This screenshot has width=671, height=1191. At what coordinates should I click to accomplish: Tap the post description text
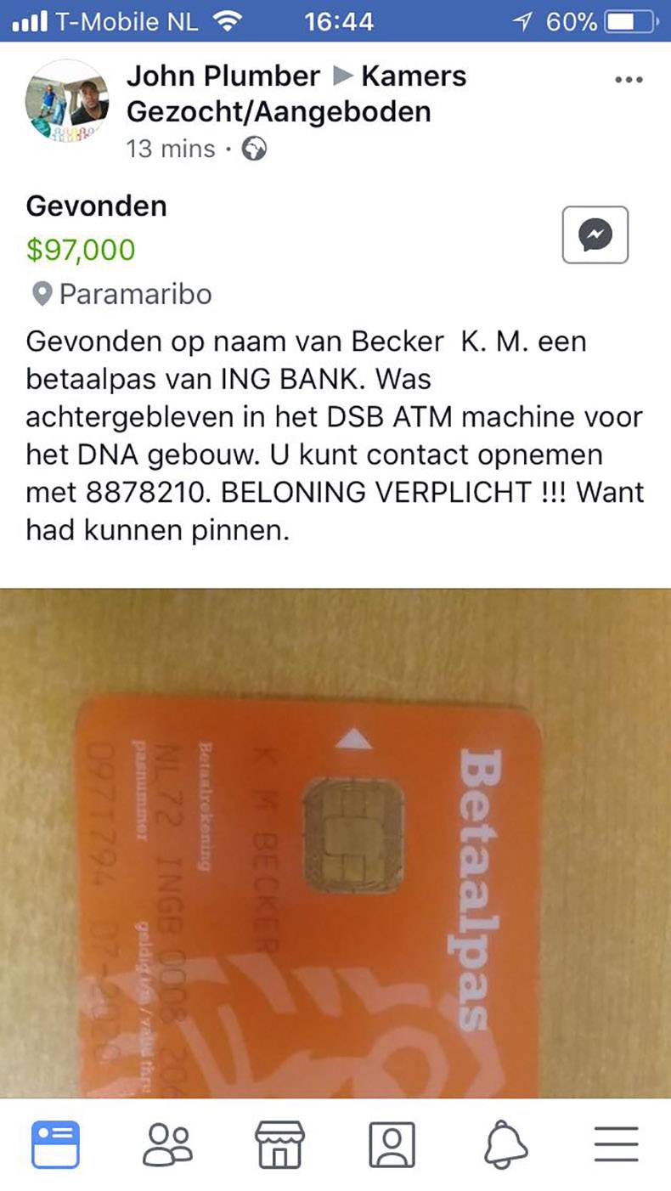click(335, 436)
